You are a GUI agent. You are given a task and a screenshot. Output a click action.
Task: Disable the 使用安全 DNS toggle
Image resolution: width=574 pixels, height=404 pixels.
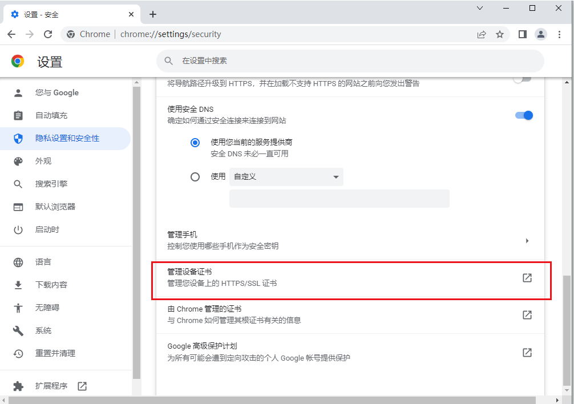(523, 115)
